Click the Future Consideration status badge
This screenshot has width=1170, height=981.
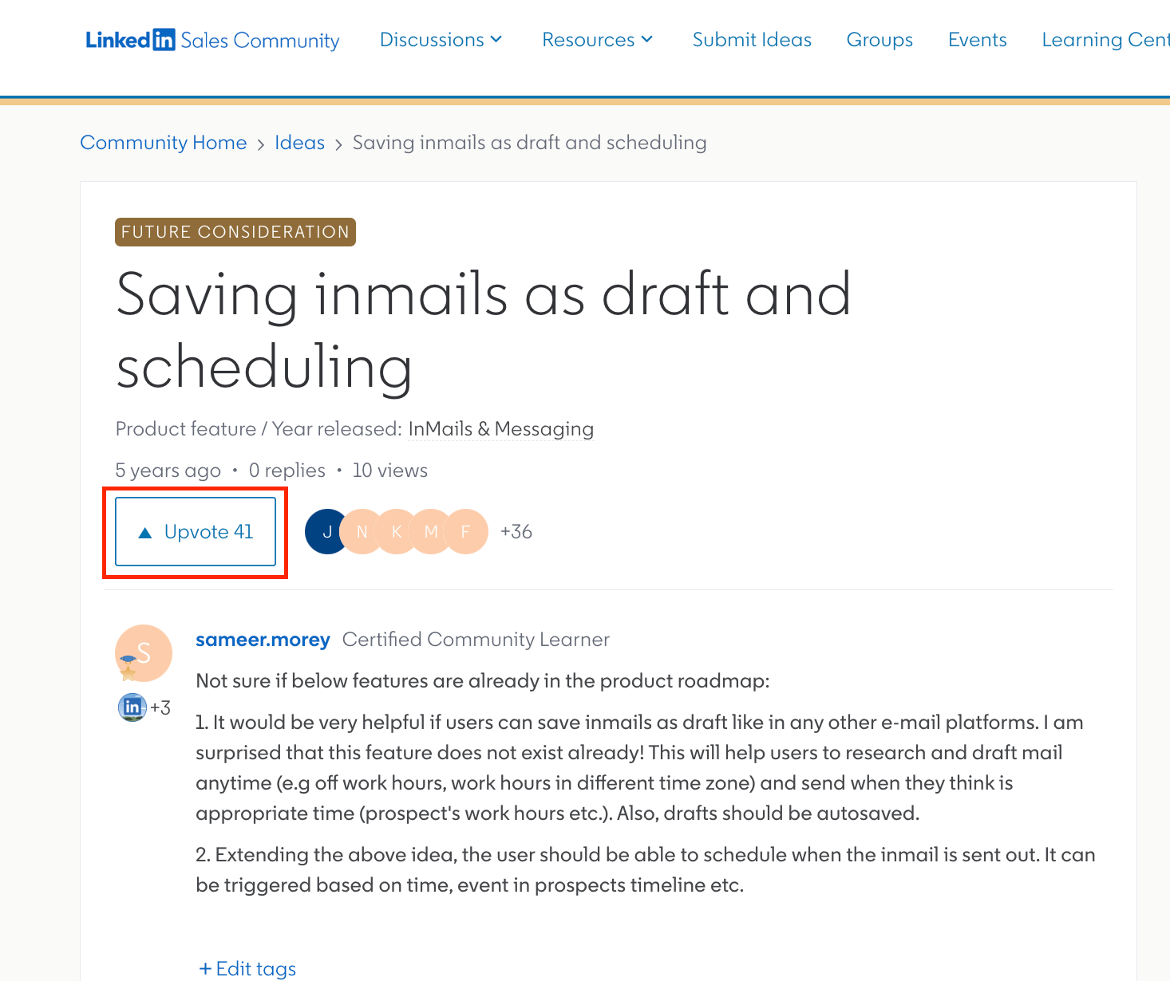tap(235, 232)
